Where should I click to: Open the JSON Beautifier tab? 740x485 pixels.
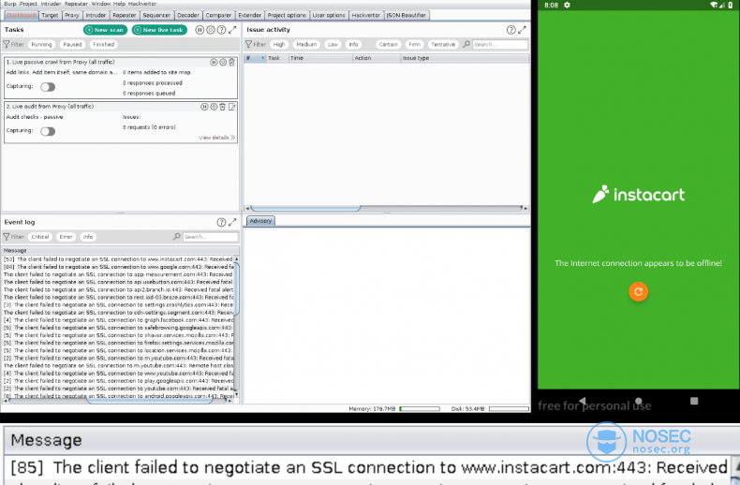[406, 15]
